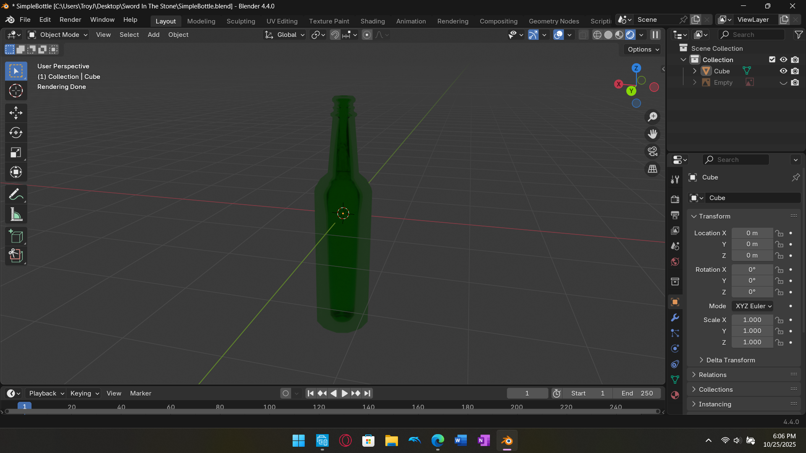Open the Object Mode dropdown

tap(58, 35)
